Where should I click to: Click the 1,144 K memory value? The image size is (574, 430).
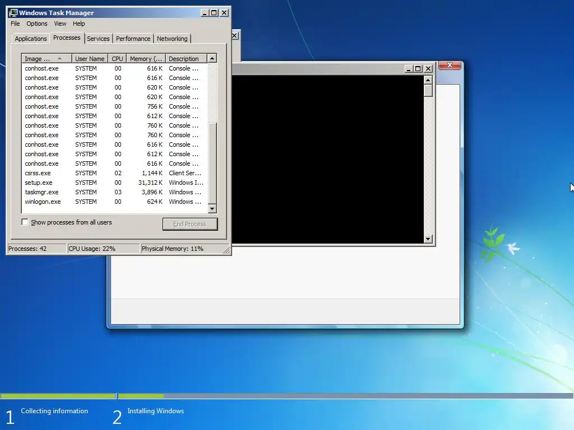tap(152, 173)
